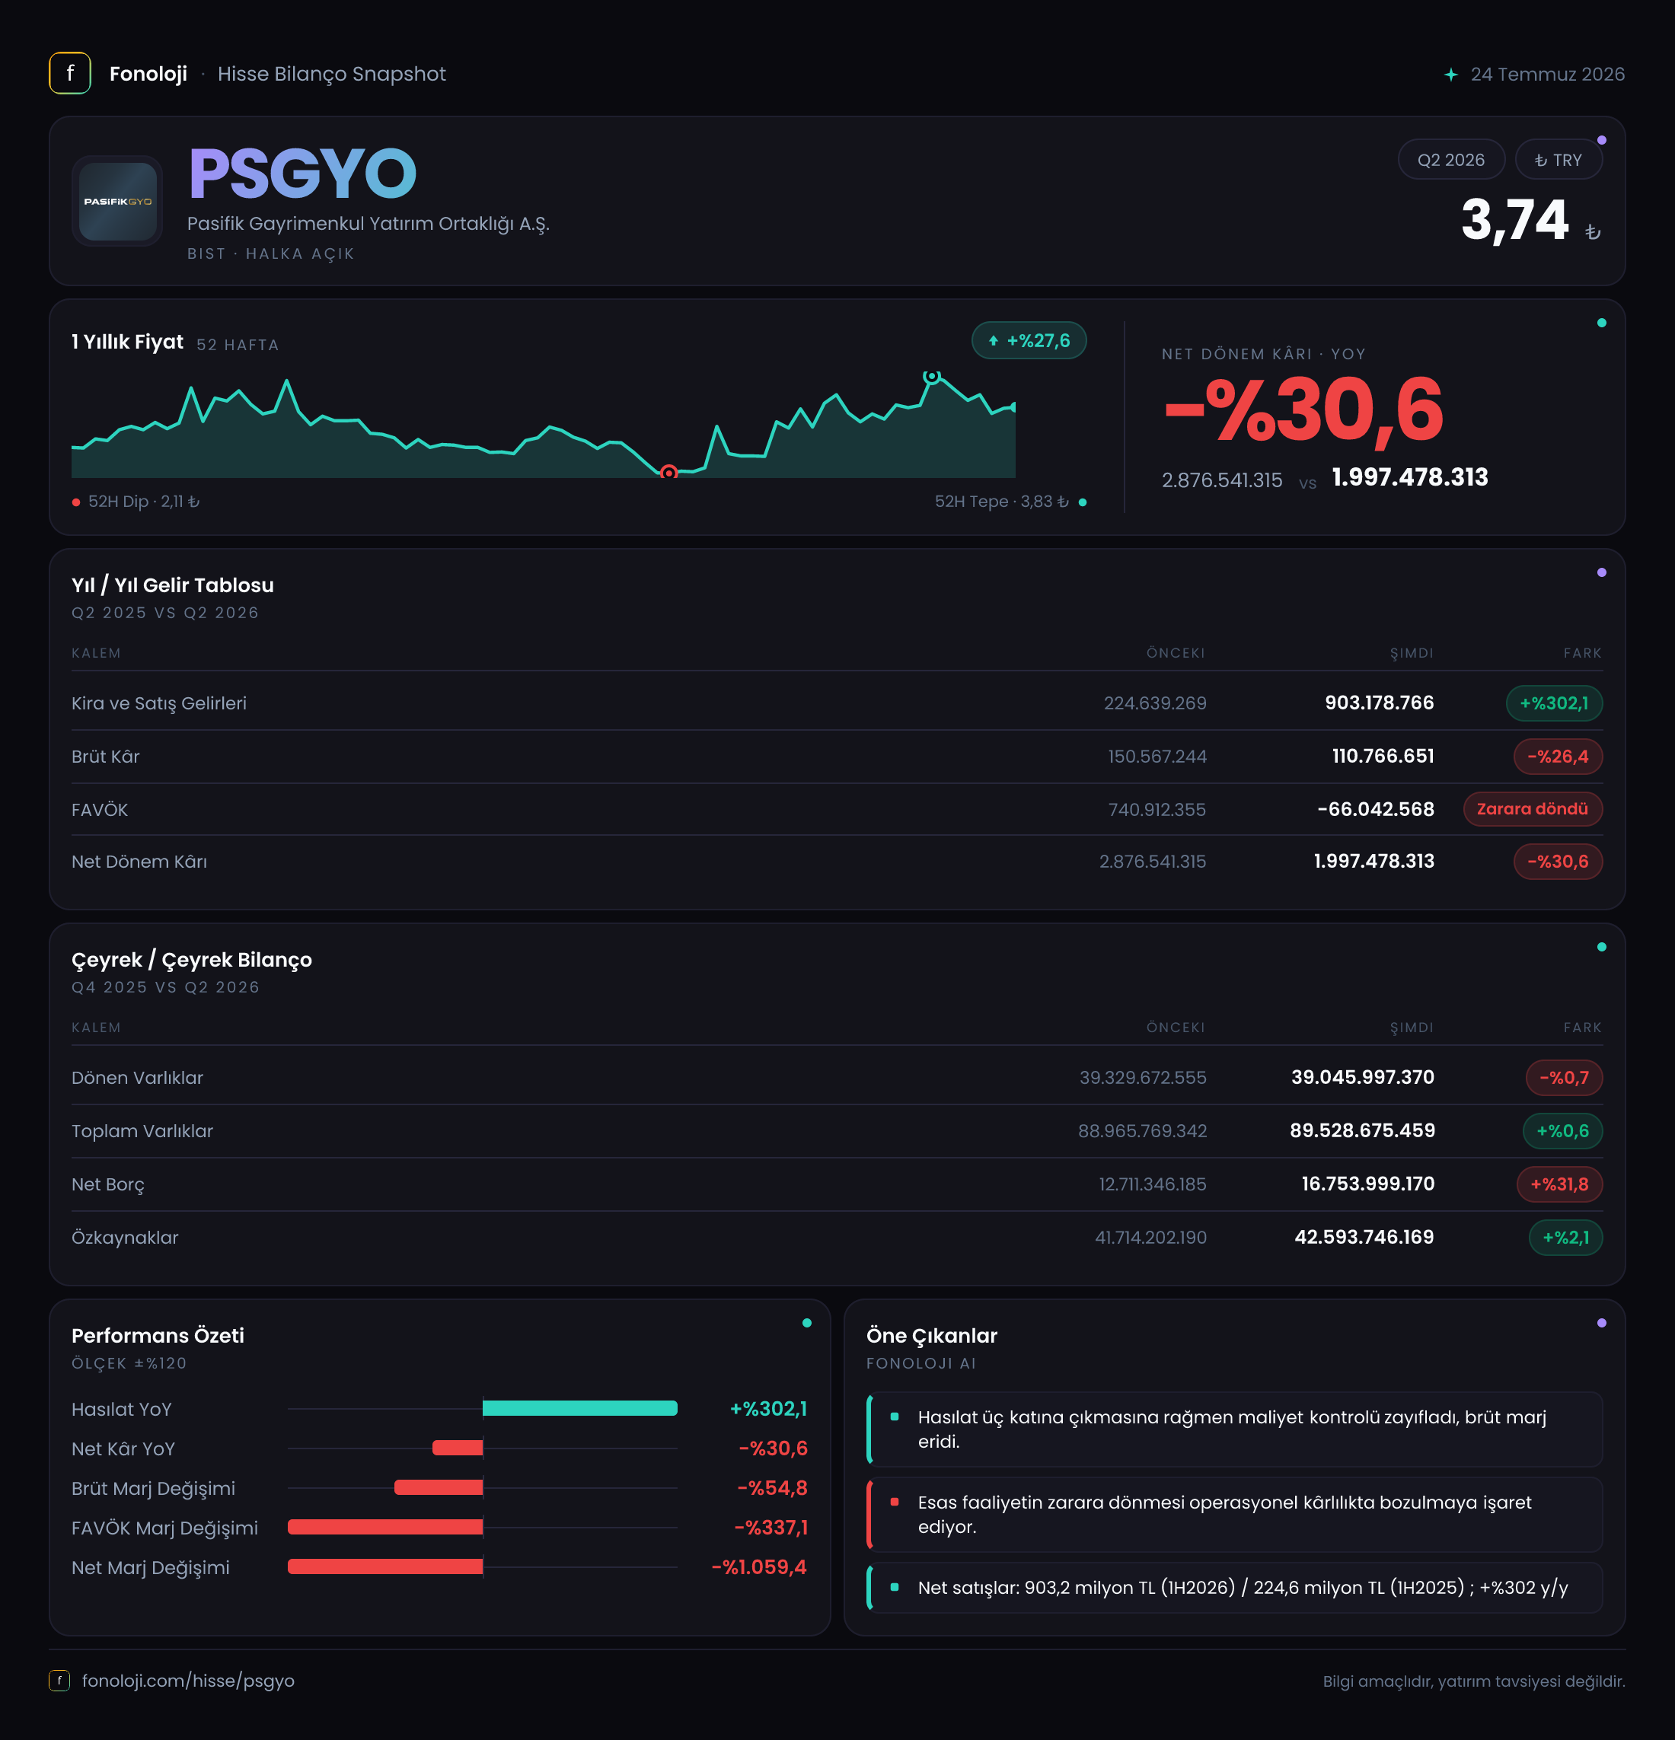
Task: Click the +%0,6 badge for Toplam Varlıklar
Action: pos(1562,1131)
